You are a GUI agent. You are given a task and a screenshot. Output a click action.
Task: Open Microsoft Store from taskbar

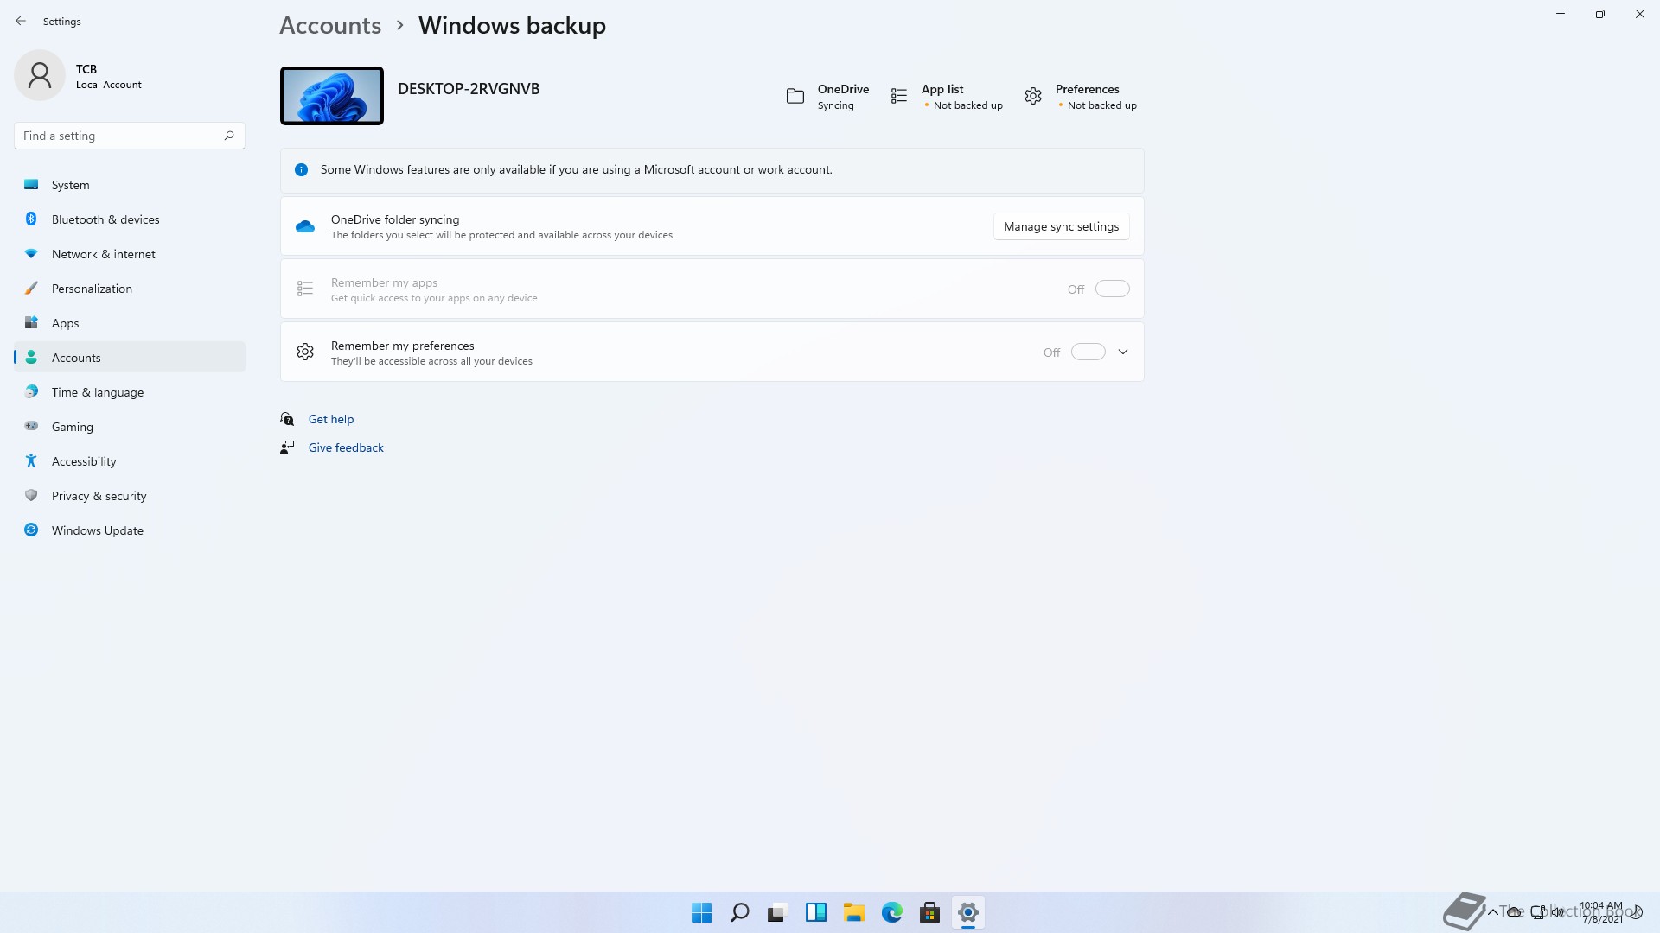pos(929,912)
